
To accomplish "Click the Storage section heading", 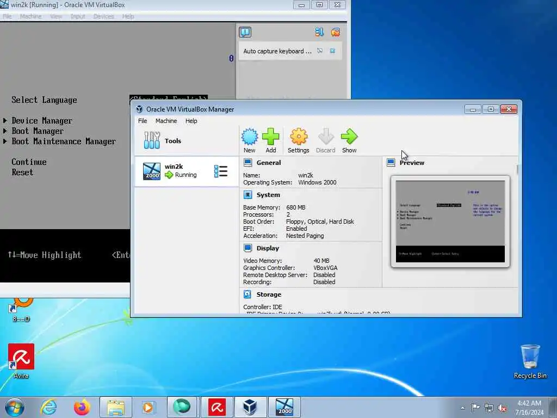I will point(269,294).
